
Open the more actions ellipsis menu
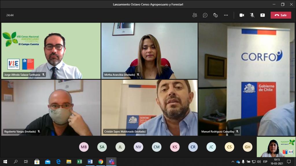[226, 15]
